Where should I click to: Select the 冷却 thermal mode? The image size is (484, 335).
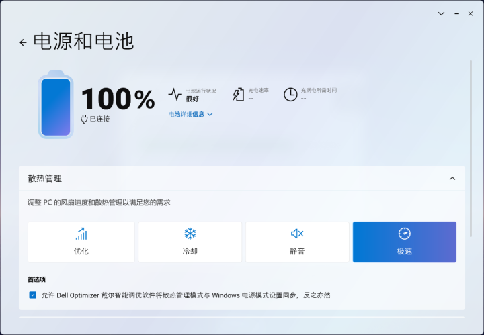pos(190,242)
